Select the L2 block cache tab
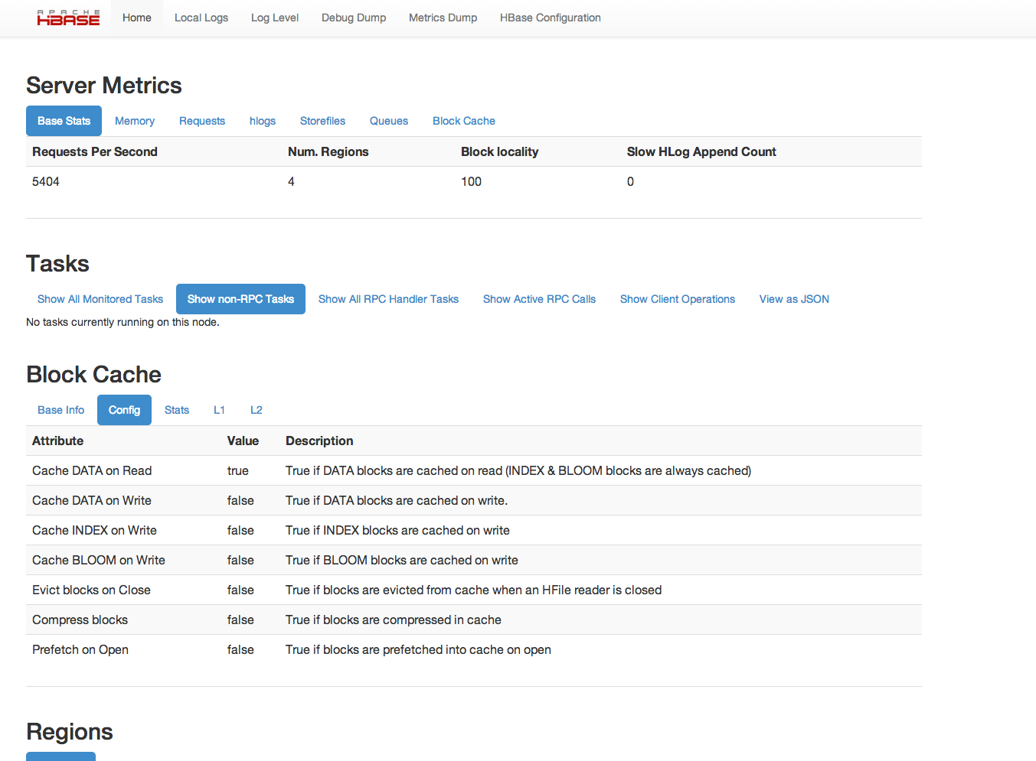1036x761 pixels. [256, 410]
